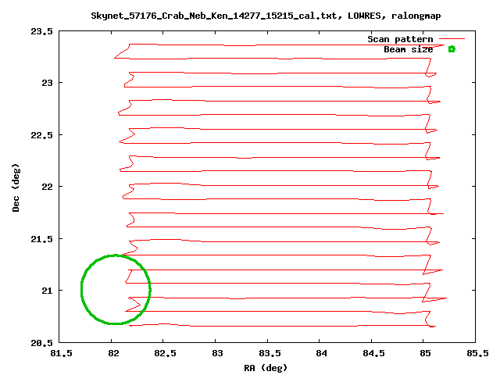Click the 20.5 tick label on the Dec axis
Screen dimensions: 500x375
click(x=41, y=343)
